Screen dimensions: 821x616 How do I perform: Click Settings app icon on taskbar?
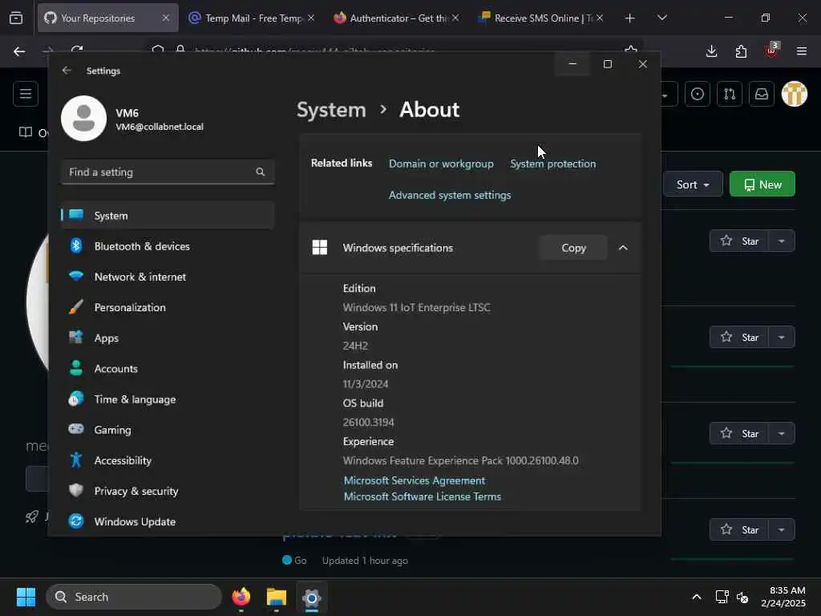pos(312,598)
